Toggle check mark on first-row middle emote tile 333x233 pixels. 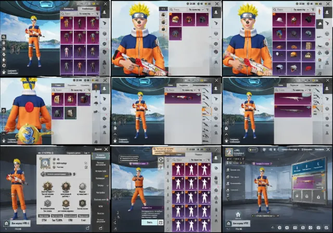(187, 164)
